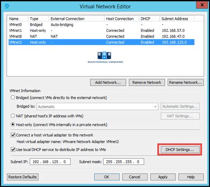Select the VMnet2 network row

point(101,42)
